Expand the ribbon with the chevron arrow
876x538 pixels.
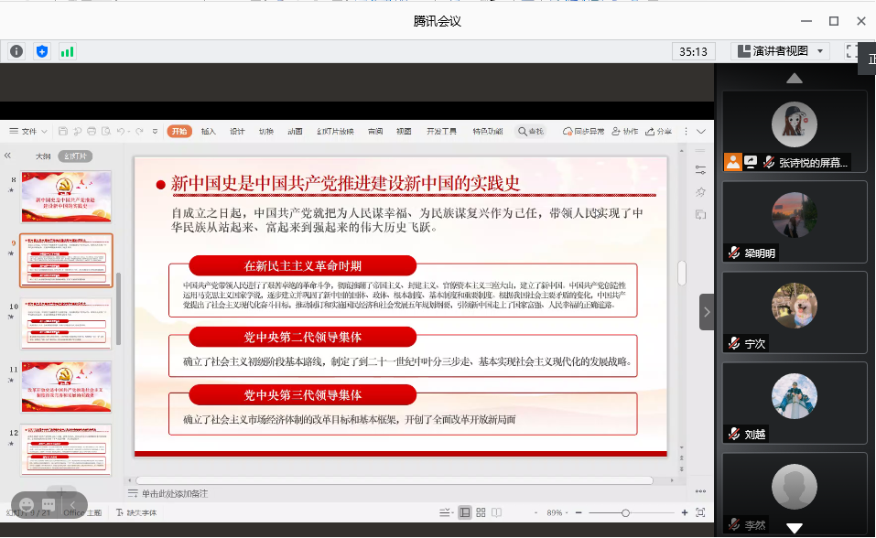701,131
